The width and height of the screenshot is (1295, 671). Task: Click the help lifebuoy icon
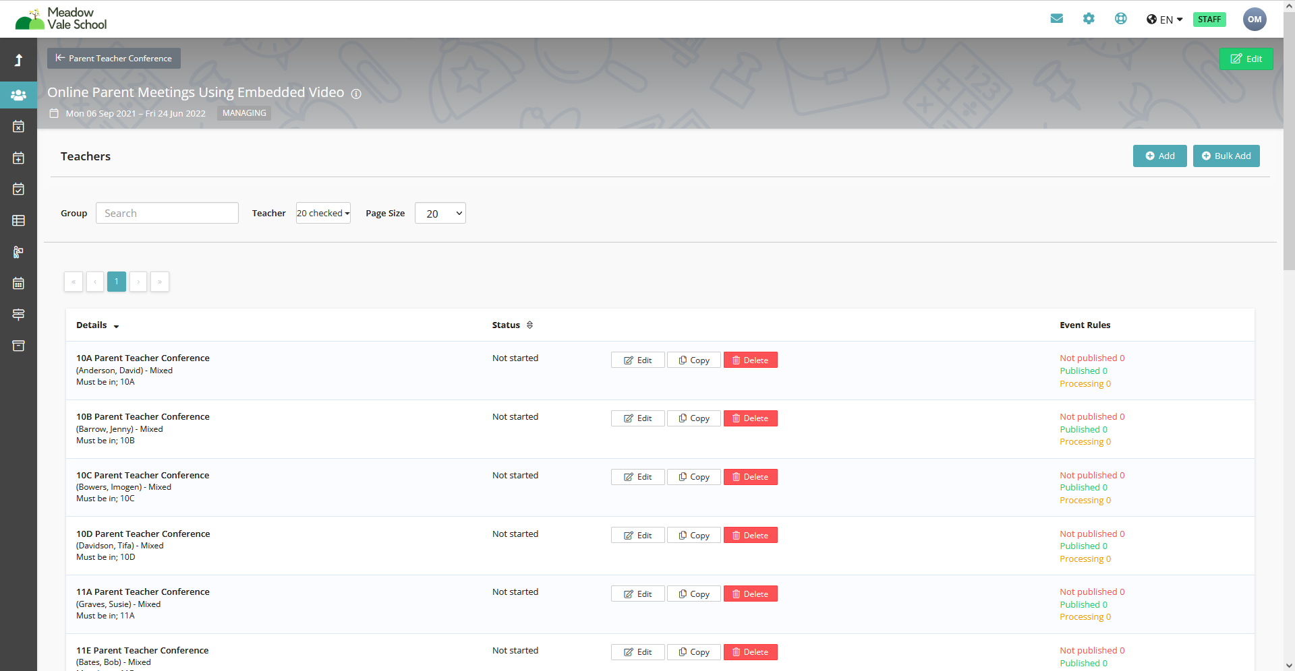pyautogui.click(x=1120, y=19)
